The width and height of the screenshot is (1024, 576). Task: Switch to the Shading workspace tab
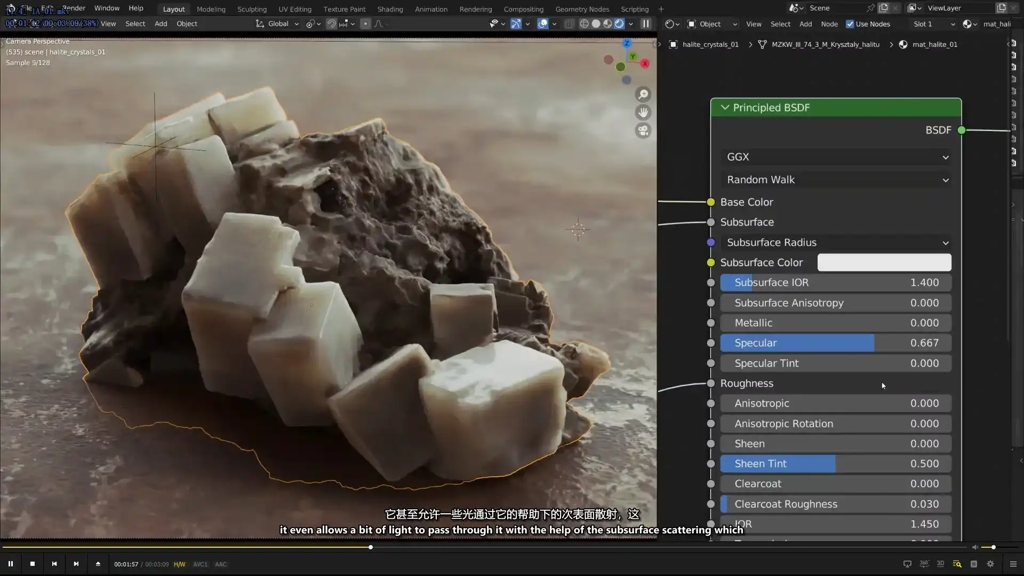390,9
